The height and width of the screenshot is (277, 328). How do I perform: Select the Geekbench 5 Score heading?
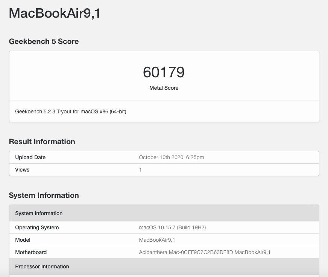tap(44, 41)
